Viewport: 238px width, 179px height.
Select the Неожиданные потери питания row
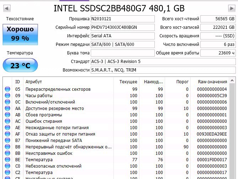point(116,127)
